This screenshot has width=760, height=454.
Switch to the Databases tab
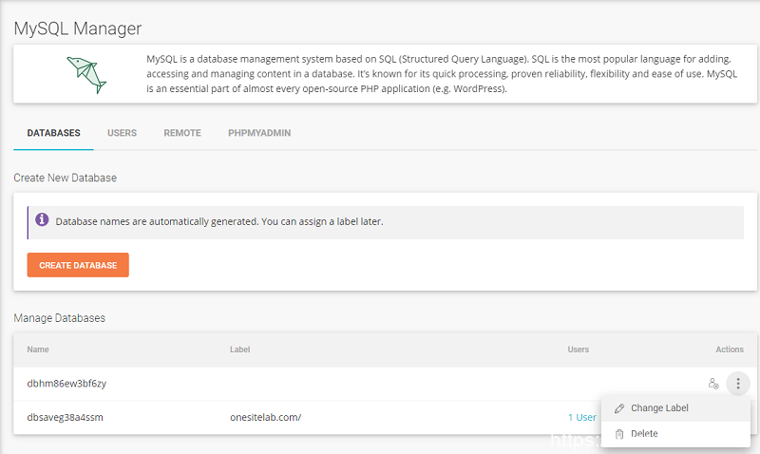tap(53, 133)
